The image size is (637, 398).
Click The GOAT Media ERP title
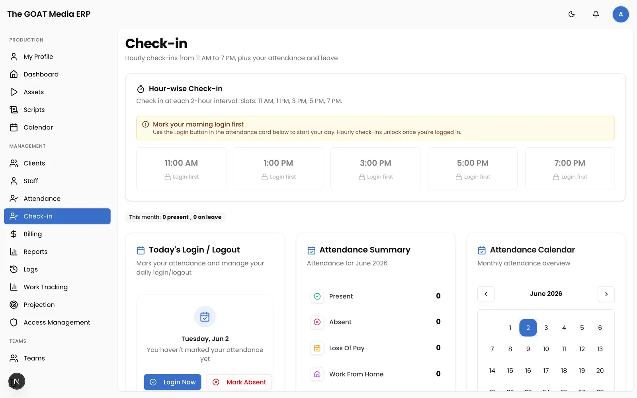pyautogui.click(x=49, y=14)
